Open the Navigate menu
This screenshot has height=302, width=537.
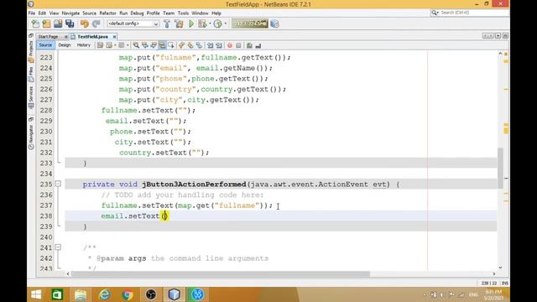[x=70, y=13]
